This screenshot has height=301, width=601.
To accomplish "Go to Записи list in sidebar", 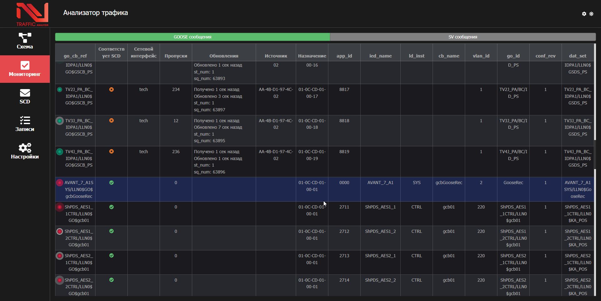I will pyautogui.click(x=25, y=124).
